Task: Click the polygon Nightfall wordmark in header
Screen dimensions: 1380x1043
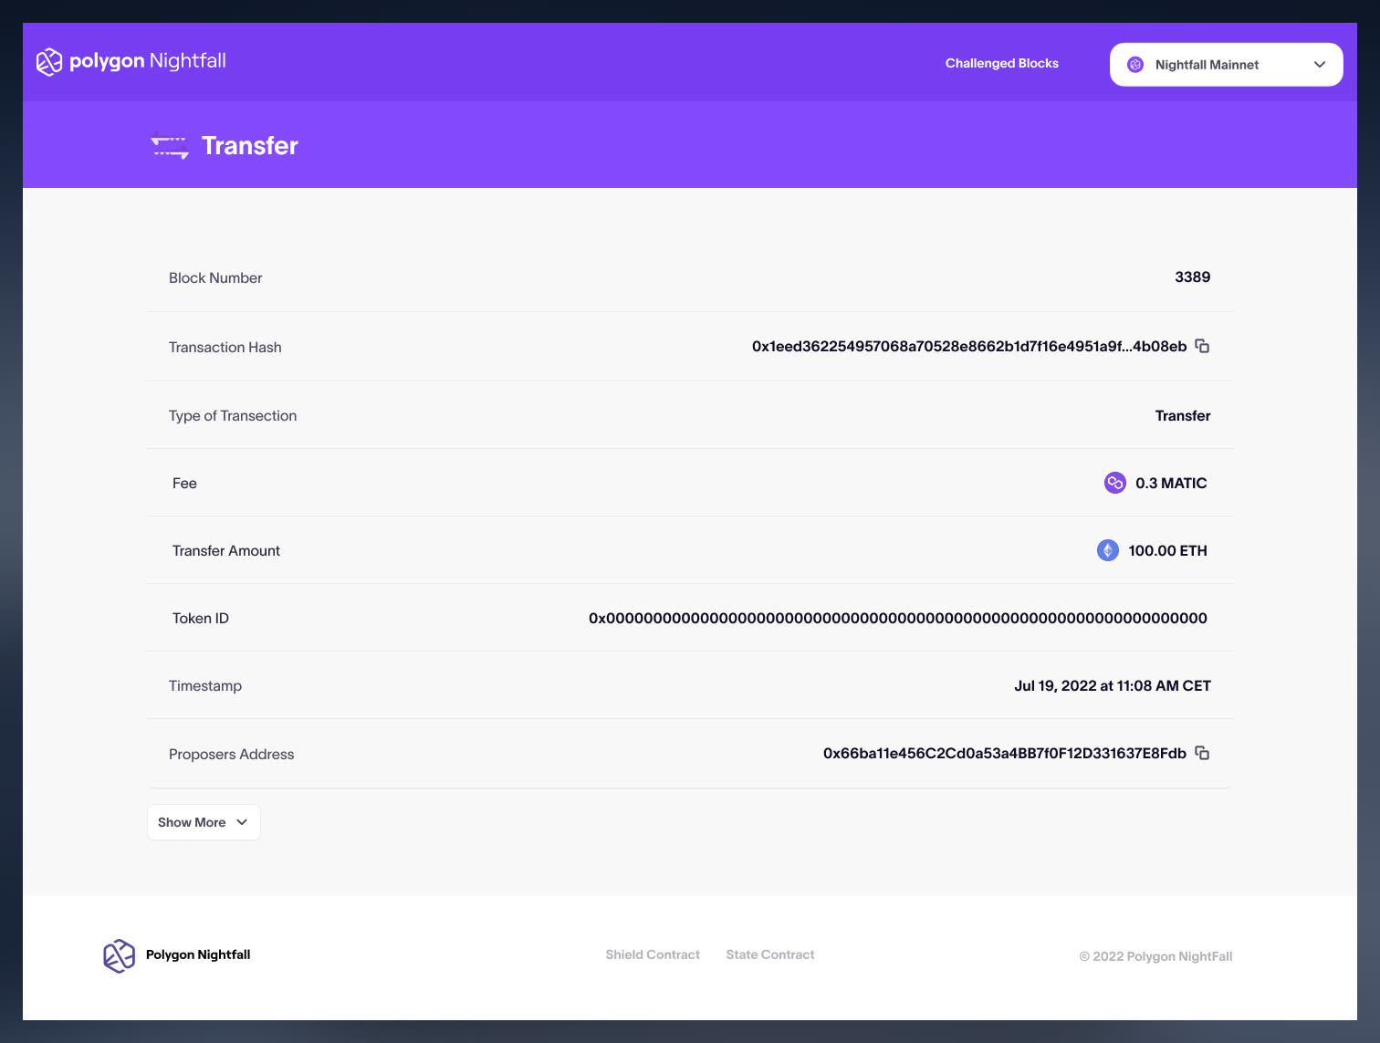Action: tap(148, 61)
